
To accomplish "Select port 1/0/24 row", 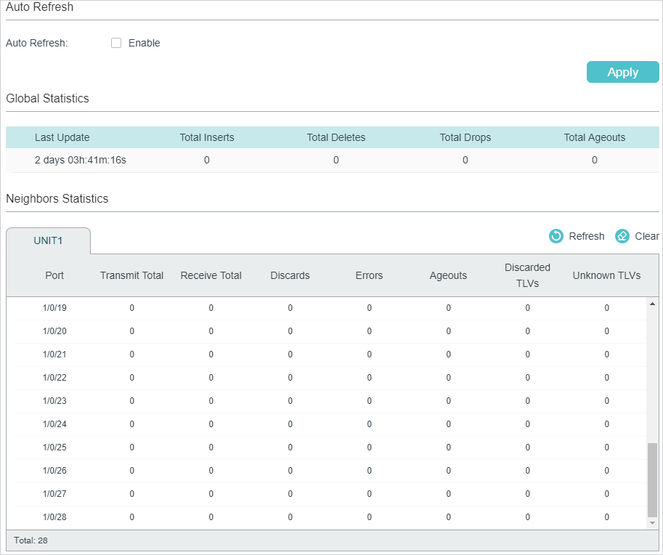I will pyautogui.click(x=54, y=424).
